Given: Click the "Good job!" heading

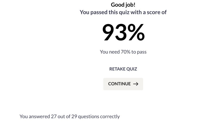Looking at the screenshot, I should (x=123, y=5).
